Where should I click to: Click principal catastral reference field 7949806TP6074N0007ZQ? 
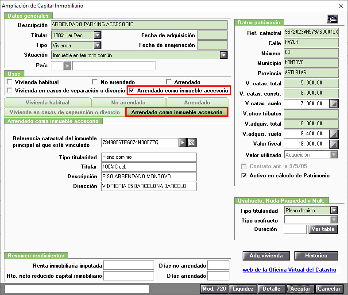140,142
